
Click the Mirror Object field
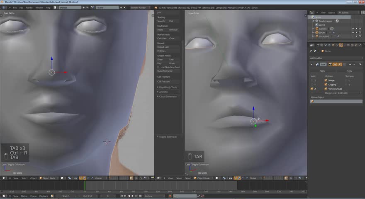tap(336, 101)
